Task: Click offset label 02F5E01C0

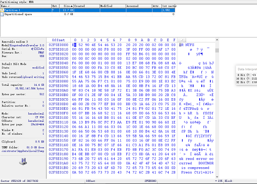Action: click(59, 172)
